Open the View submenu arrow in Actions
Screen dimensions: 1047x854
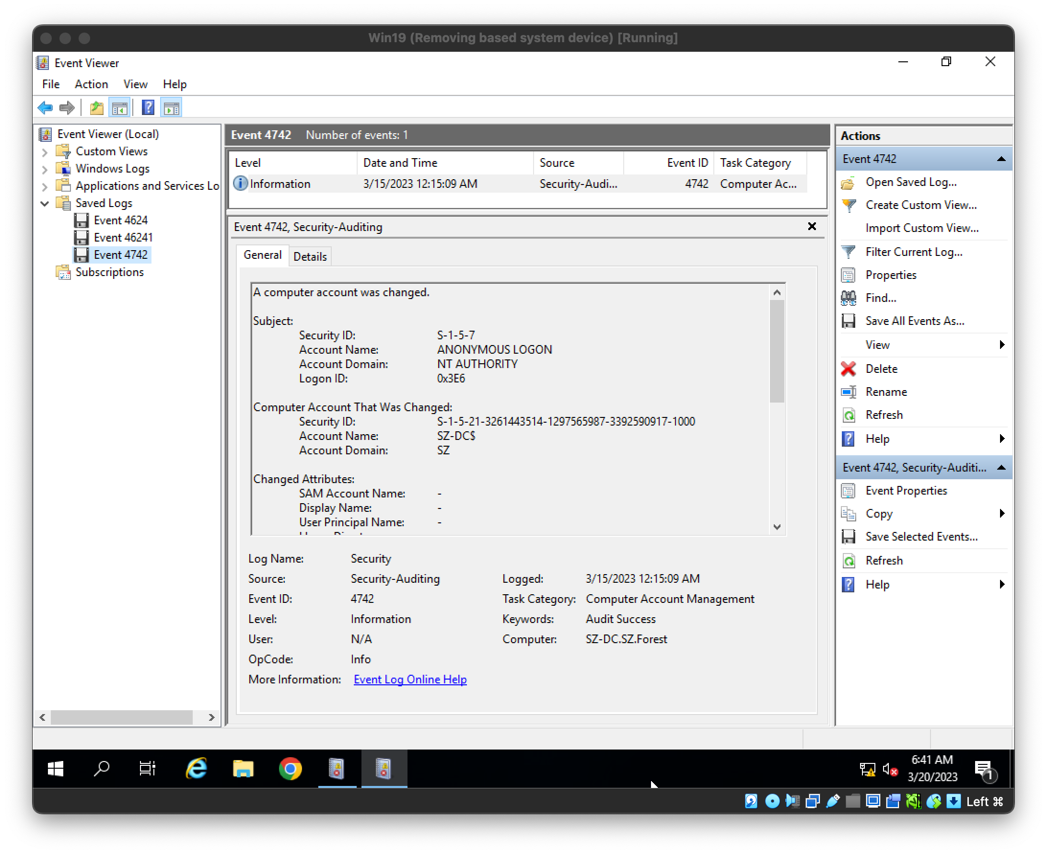point(1002,345)
